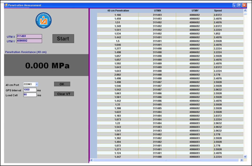
Task: Restore down the Penetration Measurement window
Action: coord(239,5)
